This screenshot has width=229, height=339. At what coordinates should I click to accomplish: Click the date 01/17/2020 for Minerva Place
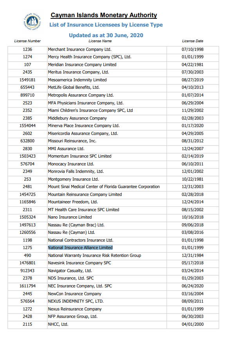click(x=193, y=126)
